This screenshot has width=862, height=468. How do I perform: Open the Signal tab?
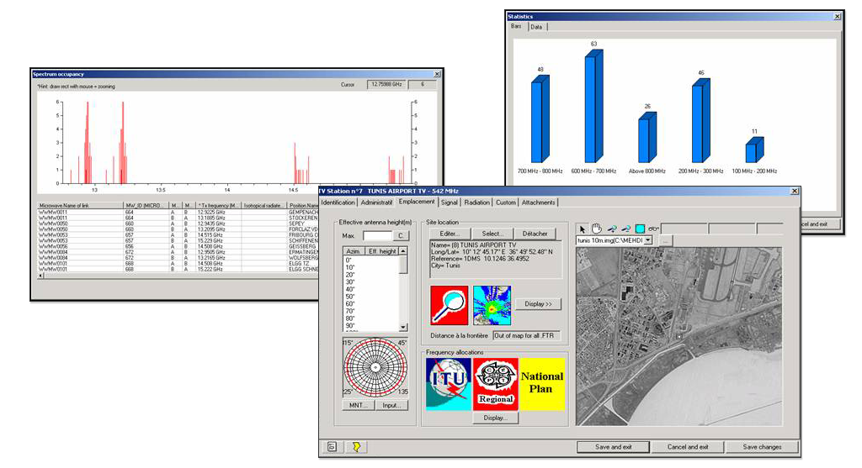point(450,202)
